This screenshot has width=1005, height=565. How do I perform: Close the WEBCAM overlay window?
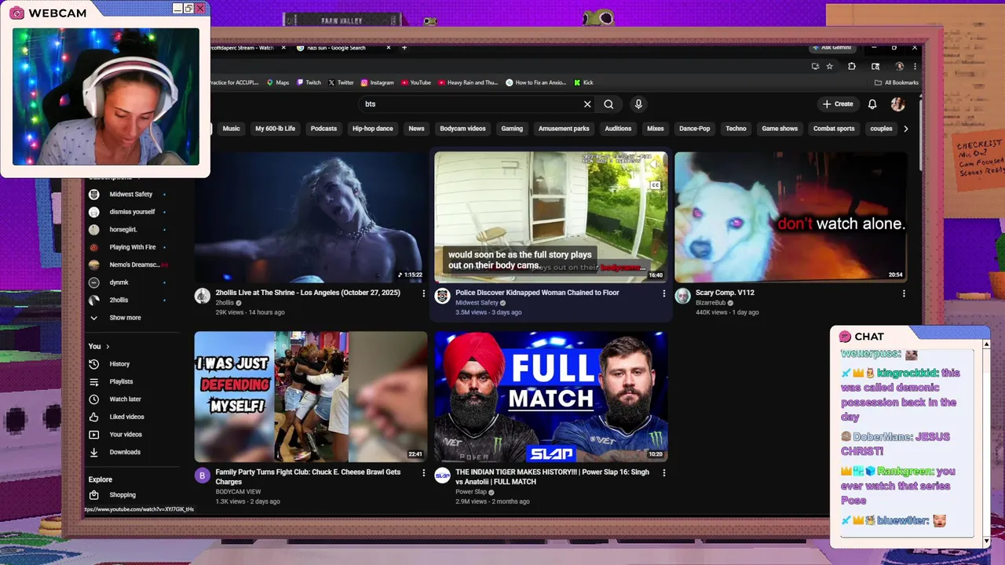click(200, 9)
